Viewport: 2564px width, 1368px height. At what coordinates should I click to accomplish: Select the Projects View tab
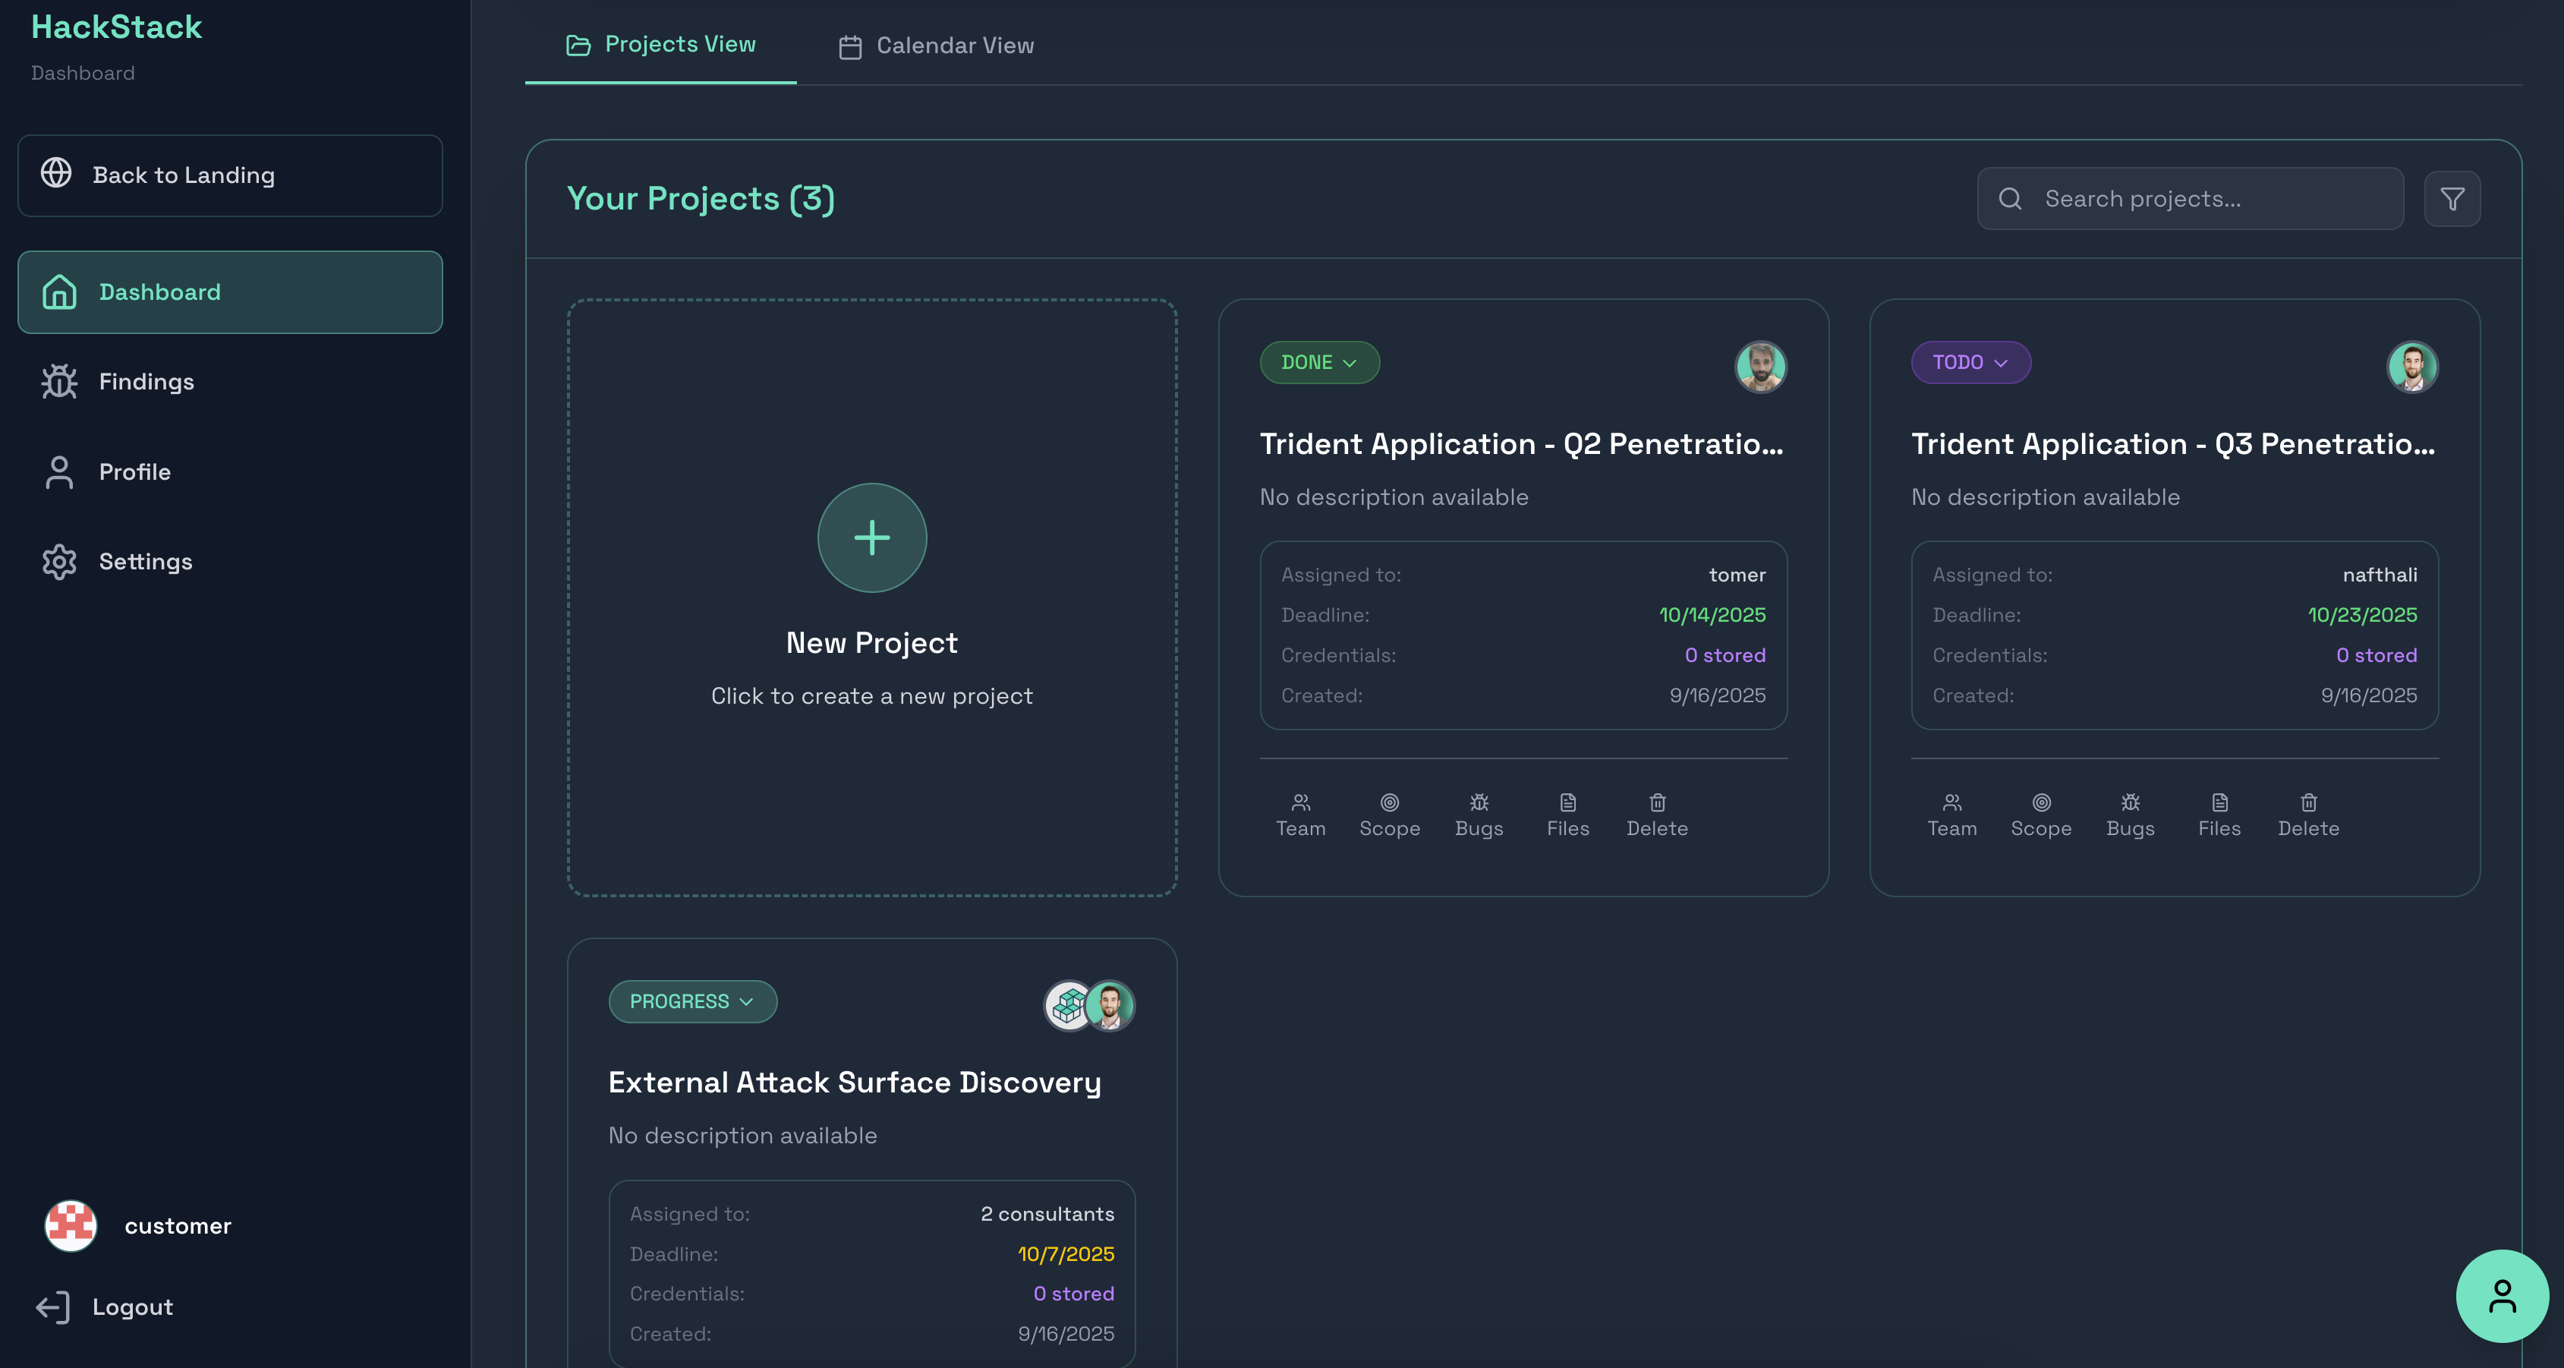coord(660,44)
